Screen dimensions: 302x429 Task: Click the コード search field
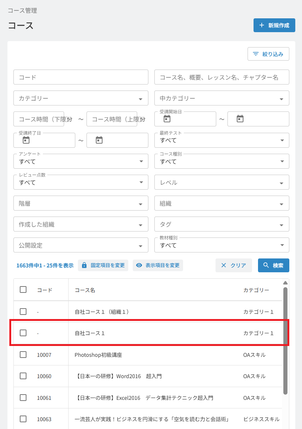(x=81, y=77)
